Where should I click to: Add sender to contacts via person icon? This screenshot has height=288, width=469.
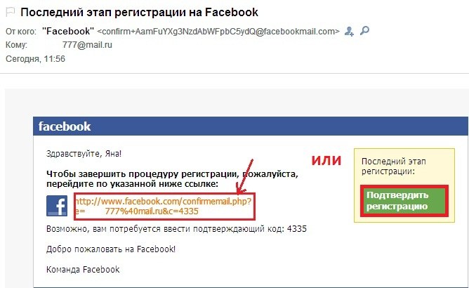click(349, 31)
